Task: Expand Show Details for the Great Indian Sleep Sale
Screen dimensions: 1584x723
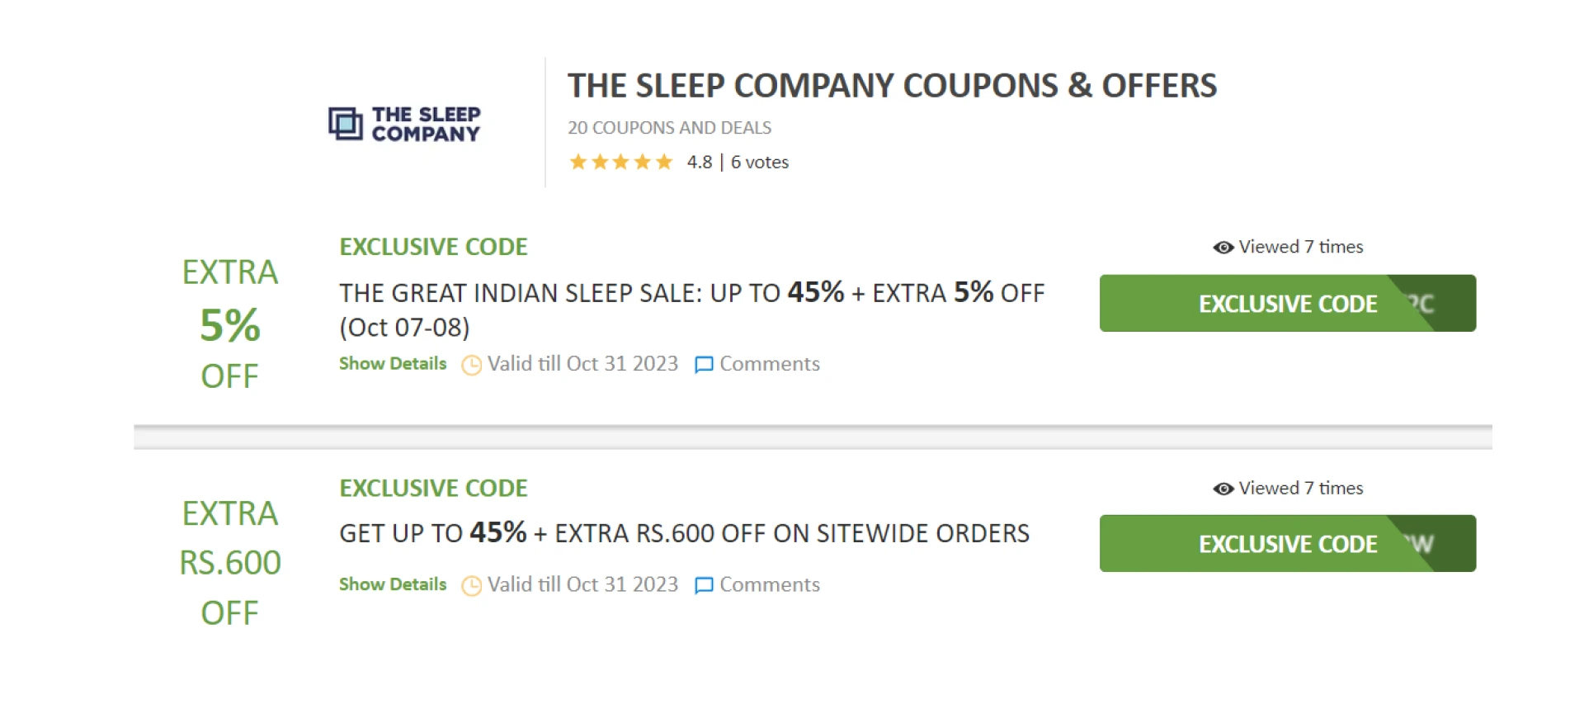Action: (392, 364)
